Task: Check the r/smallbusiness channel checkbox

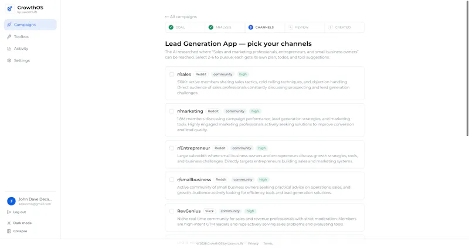Action: pyautogui.click(x=172, y=179)
